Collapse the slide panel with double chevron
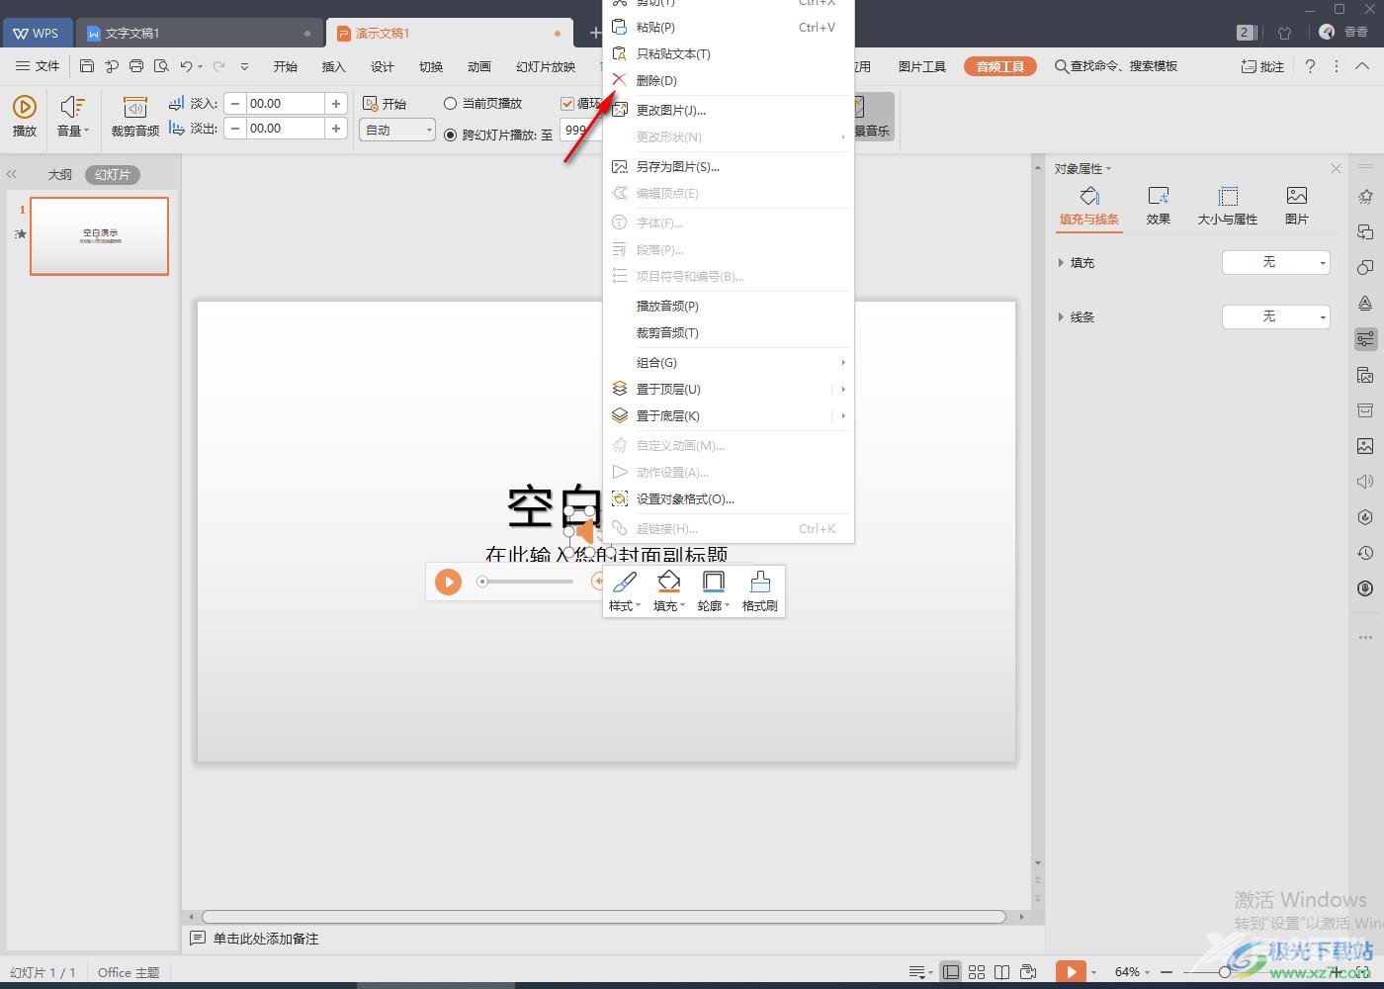Screen dimensions: 1384x989 pyautogui.click(x=12, y=174)
